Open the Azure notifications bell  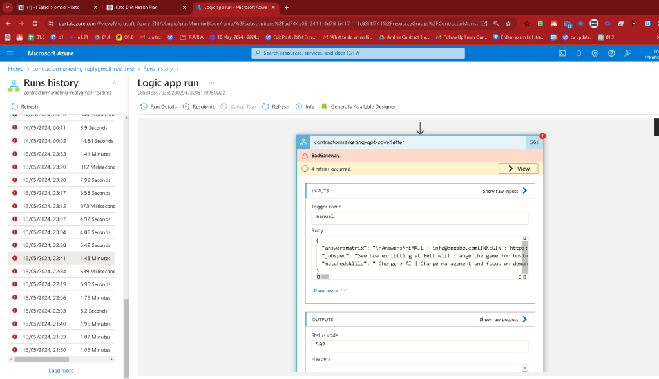(578, 53)
